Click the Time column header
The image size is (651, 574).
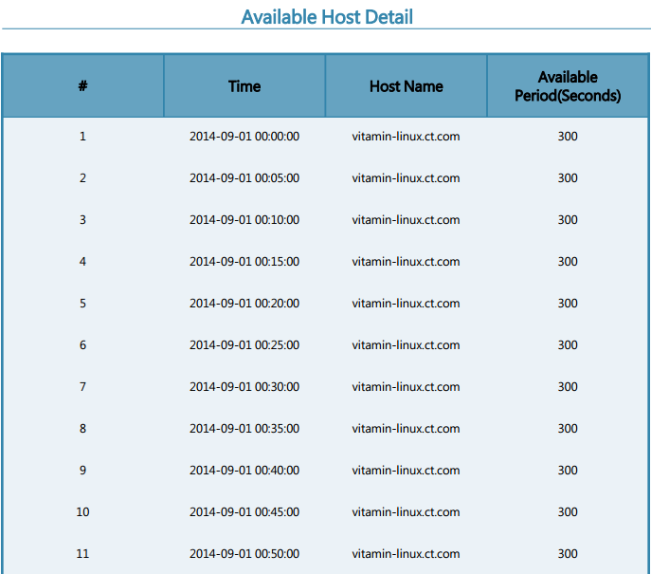tap(244, 86)
